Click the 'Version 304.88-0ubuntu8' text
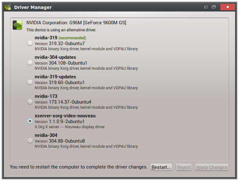The width and height of the screenshot is (239, 181). coord(60,141)
